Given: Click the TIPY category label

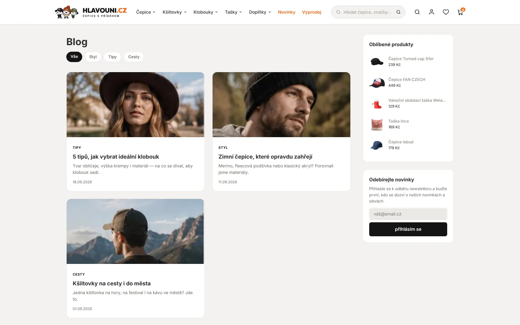Looking at the screenshot, I should [x=77, y=148].
